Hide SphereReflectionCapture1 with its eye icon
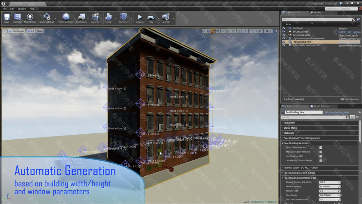This screenshot has width=362, height=204. pyautogui.click(x=284, y=45)
